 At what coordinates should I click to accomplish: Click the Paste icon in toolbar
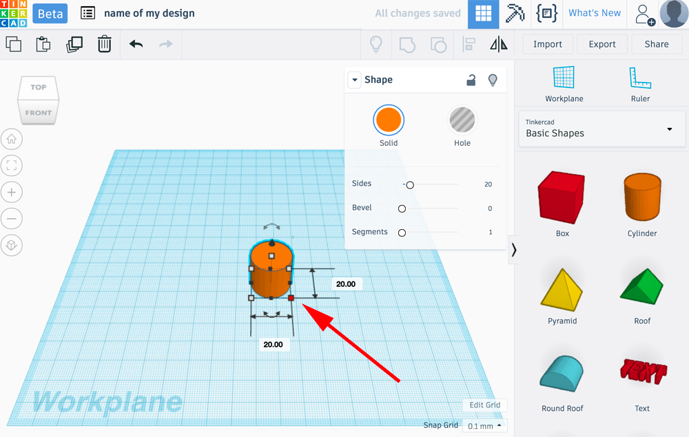[43, 44]
